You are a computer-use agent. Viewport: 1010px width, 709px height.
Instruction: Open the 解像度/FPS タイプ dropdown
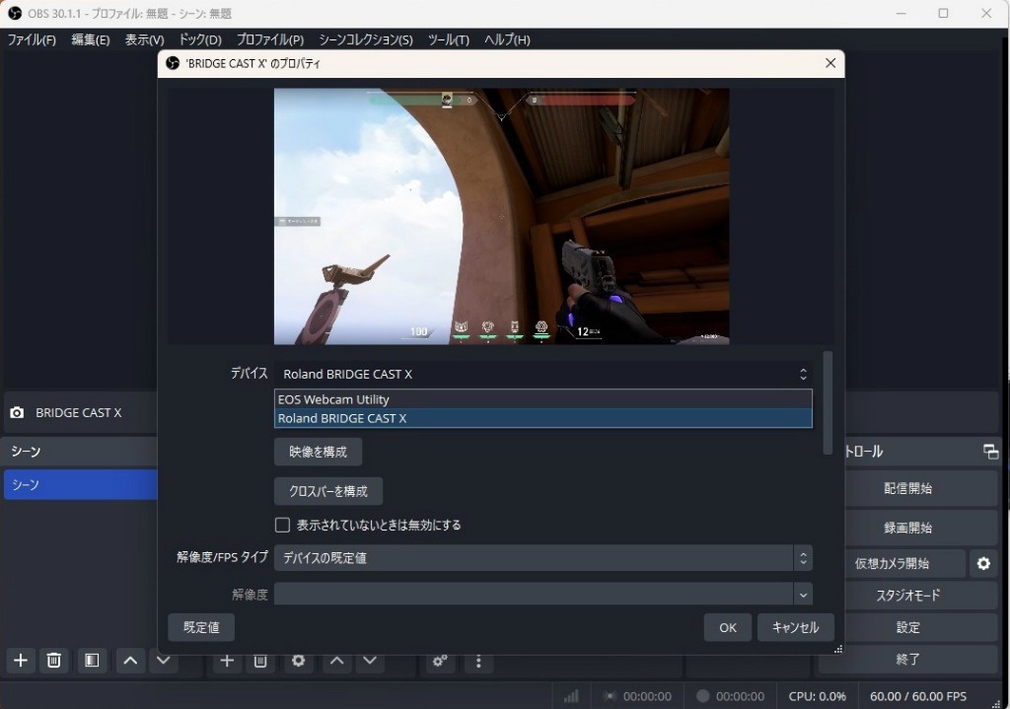[x=543, y=558]
